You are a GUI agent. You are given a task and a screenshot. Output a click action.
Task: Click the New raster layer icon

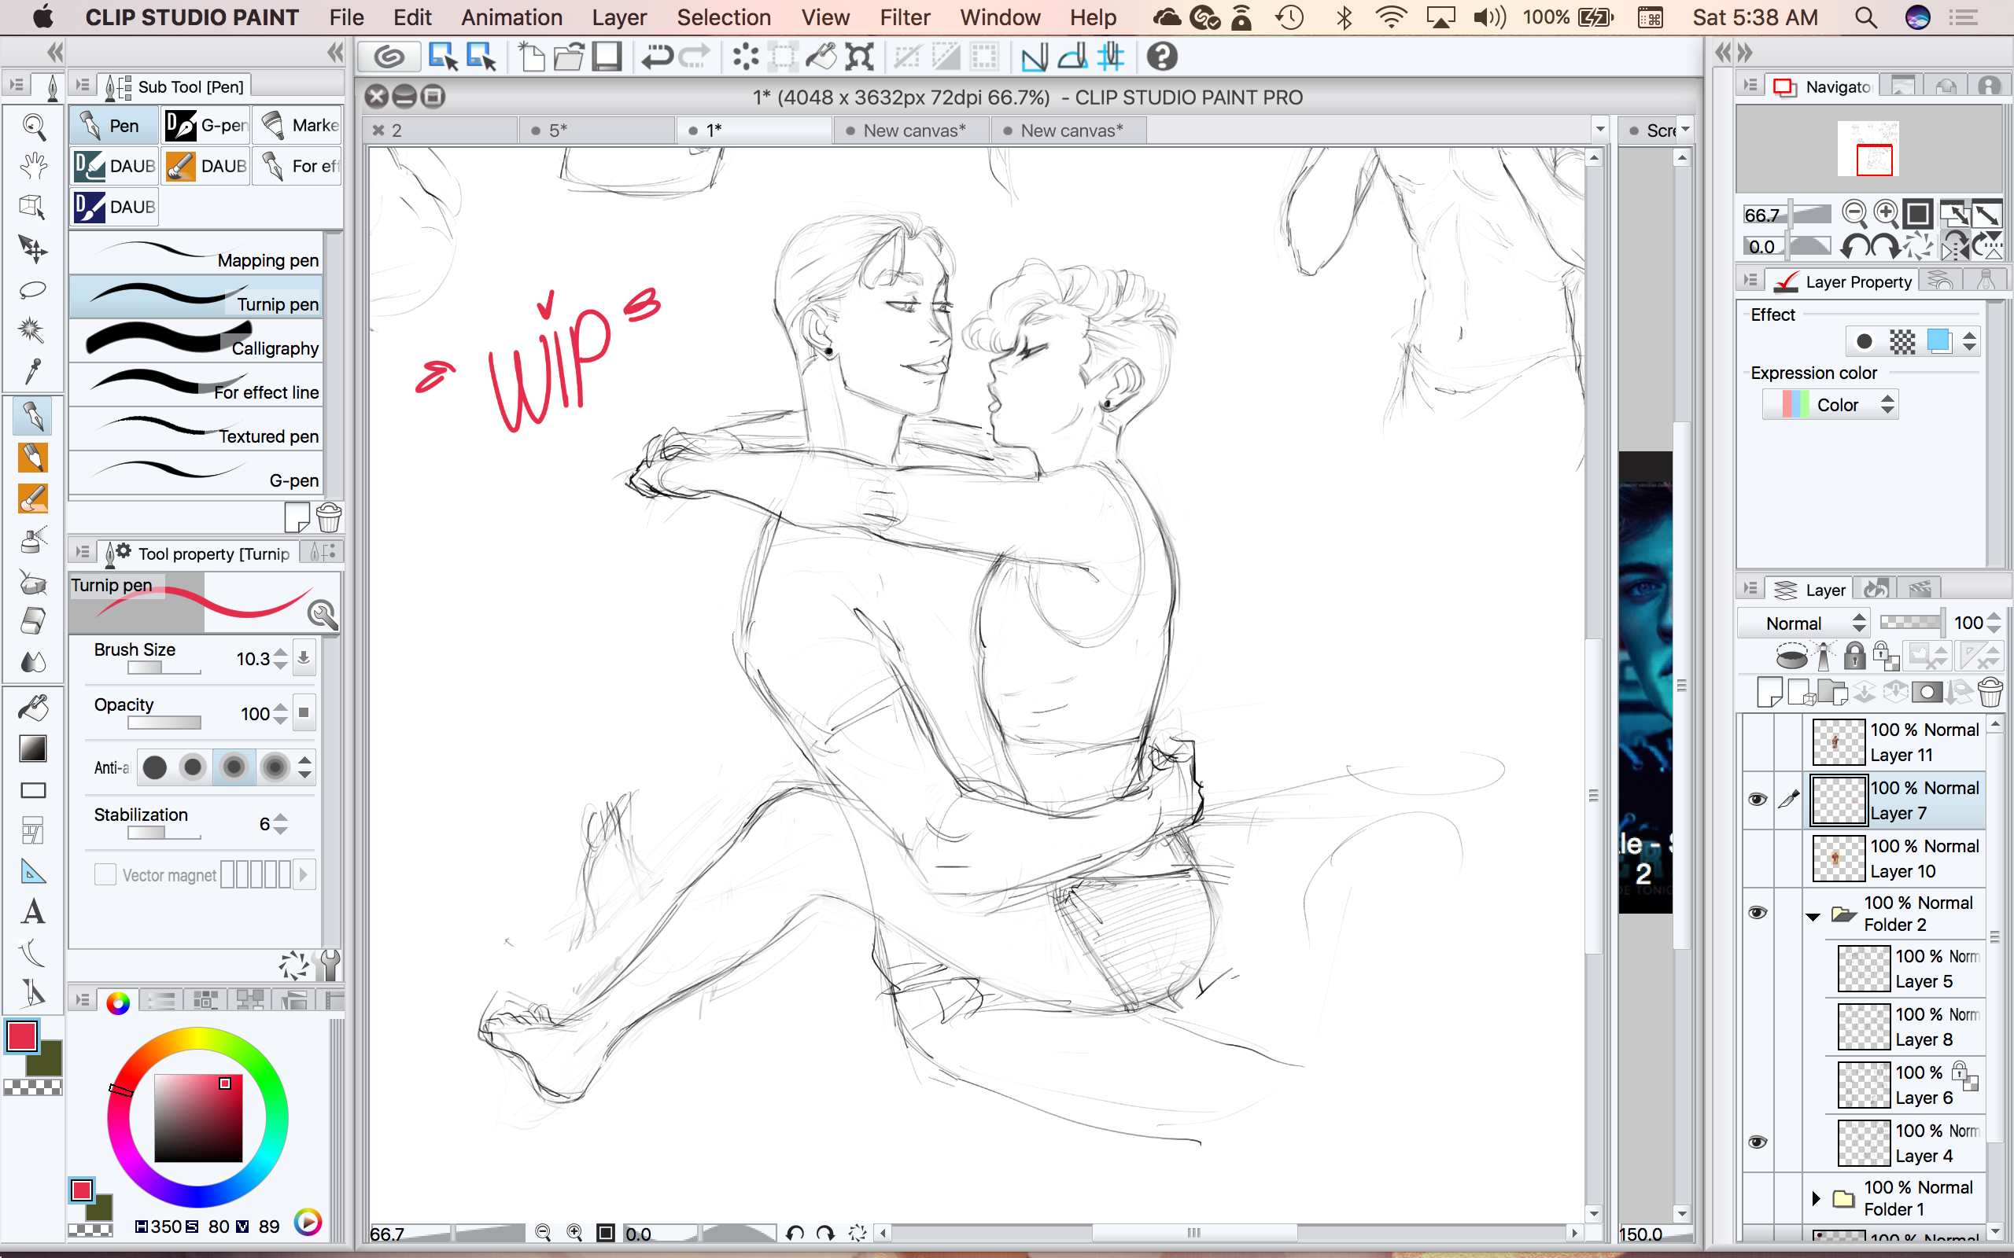coord(1769,691)
